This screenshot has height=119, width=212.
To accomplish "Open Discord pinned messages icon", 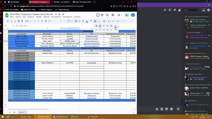I will point(175,10).
